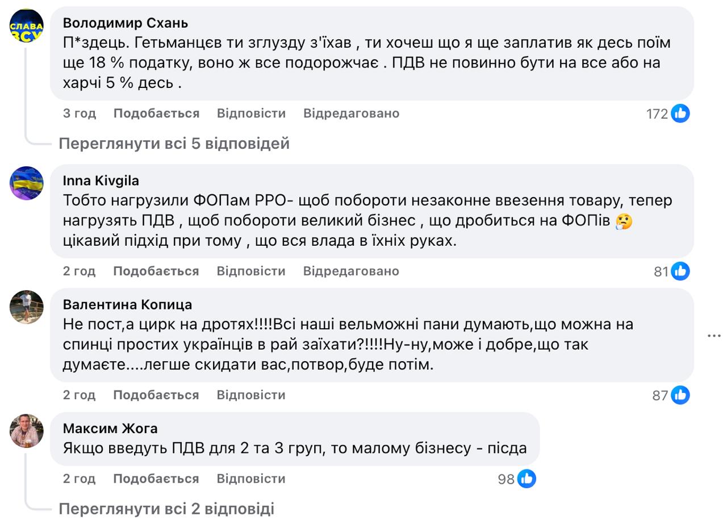Click like reaction icon showing 81

click(x=680, y=271)
